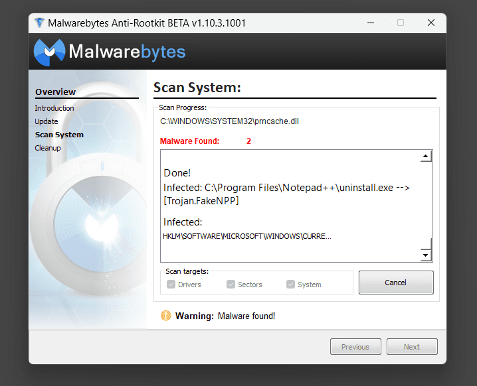
Task: Select Scan System in the sidebar
Action: point(59,135)
